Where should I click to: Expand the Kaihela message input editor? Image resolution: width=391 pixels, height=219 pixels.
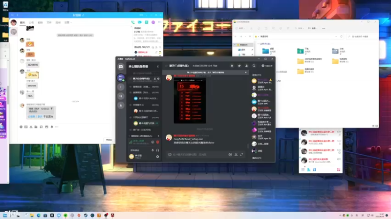coord(241,154)
